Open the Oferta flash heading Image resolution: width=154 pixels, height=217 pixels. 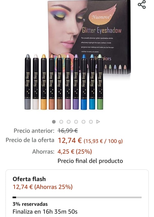[x=29, y=179]
